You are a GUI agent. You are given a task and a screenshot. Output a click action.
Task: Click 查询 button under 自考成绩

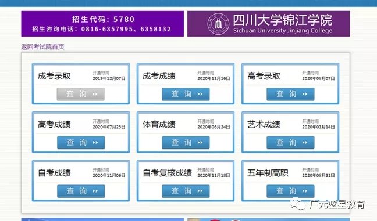(x=81, y=191)
